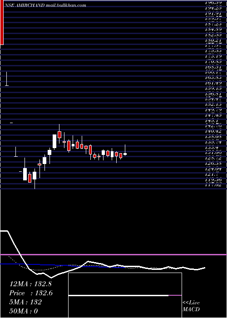
Task: Click the most recent candlestick on the right
Action: (x=125, y=150)
